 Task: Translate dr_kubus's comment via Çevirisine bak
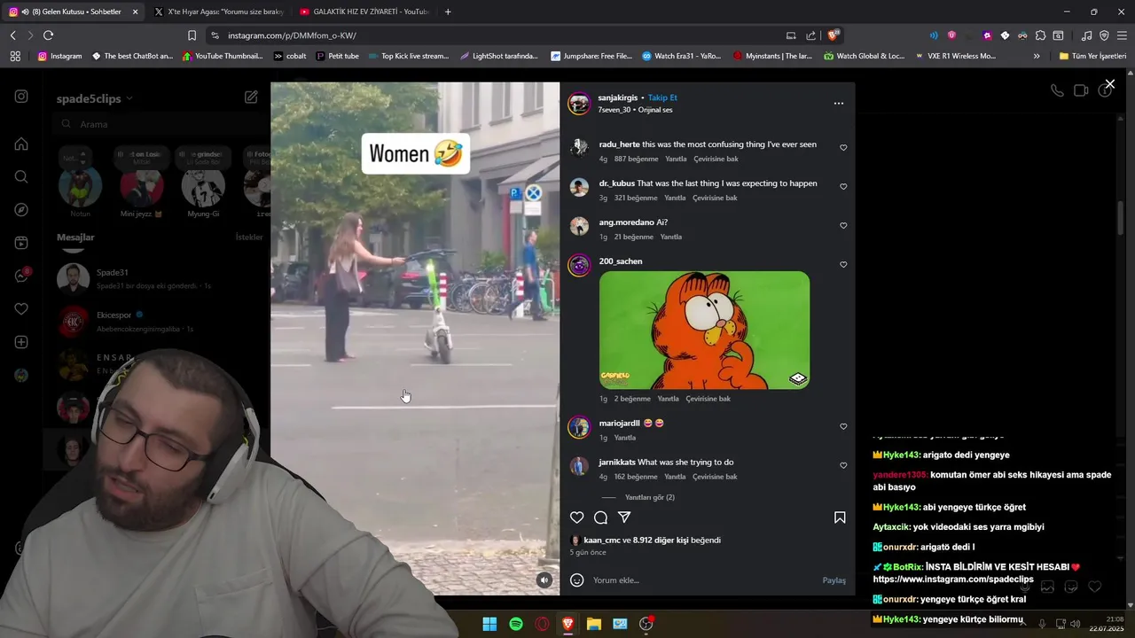(715, 198)
